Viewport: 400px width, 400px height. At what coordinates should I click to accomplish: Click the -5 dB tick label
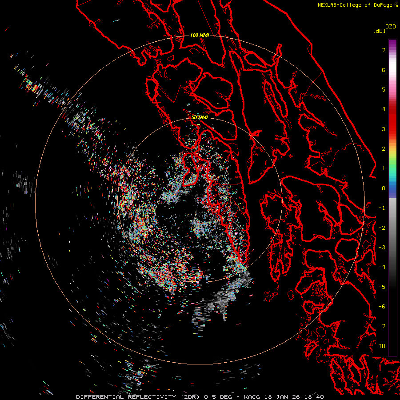click(382, 287)
